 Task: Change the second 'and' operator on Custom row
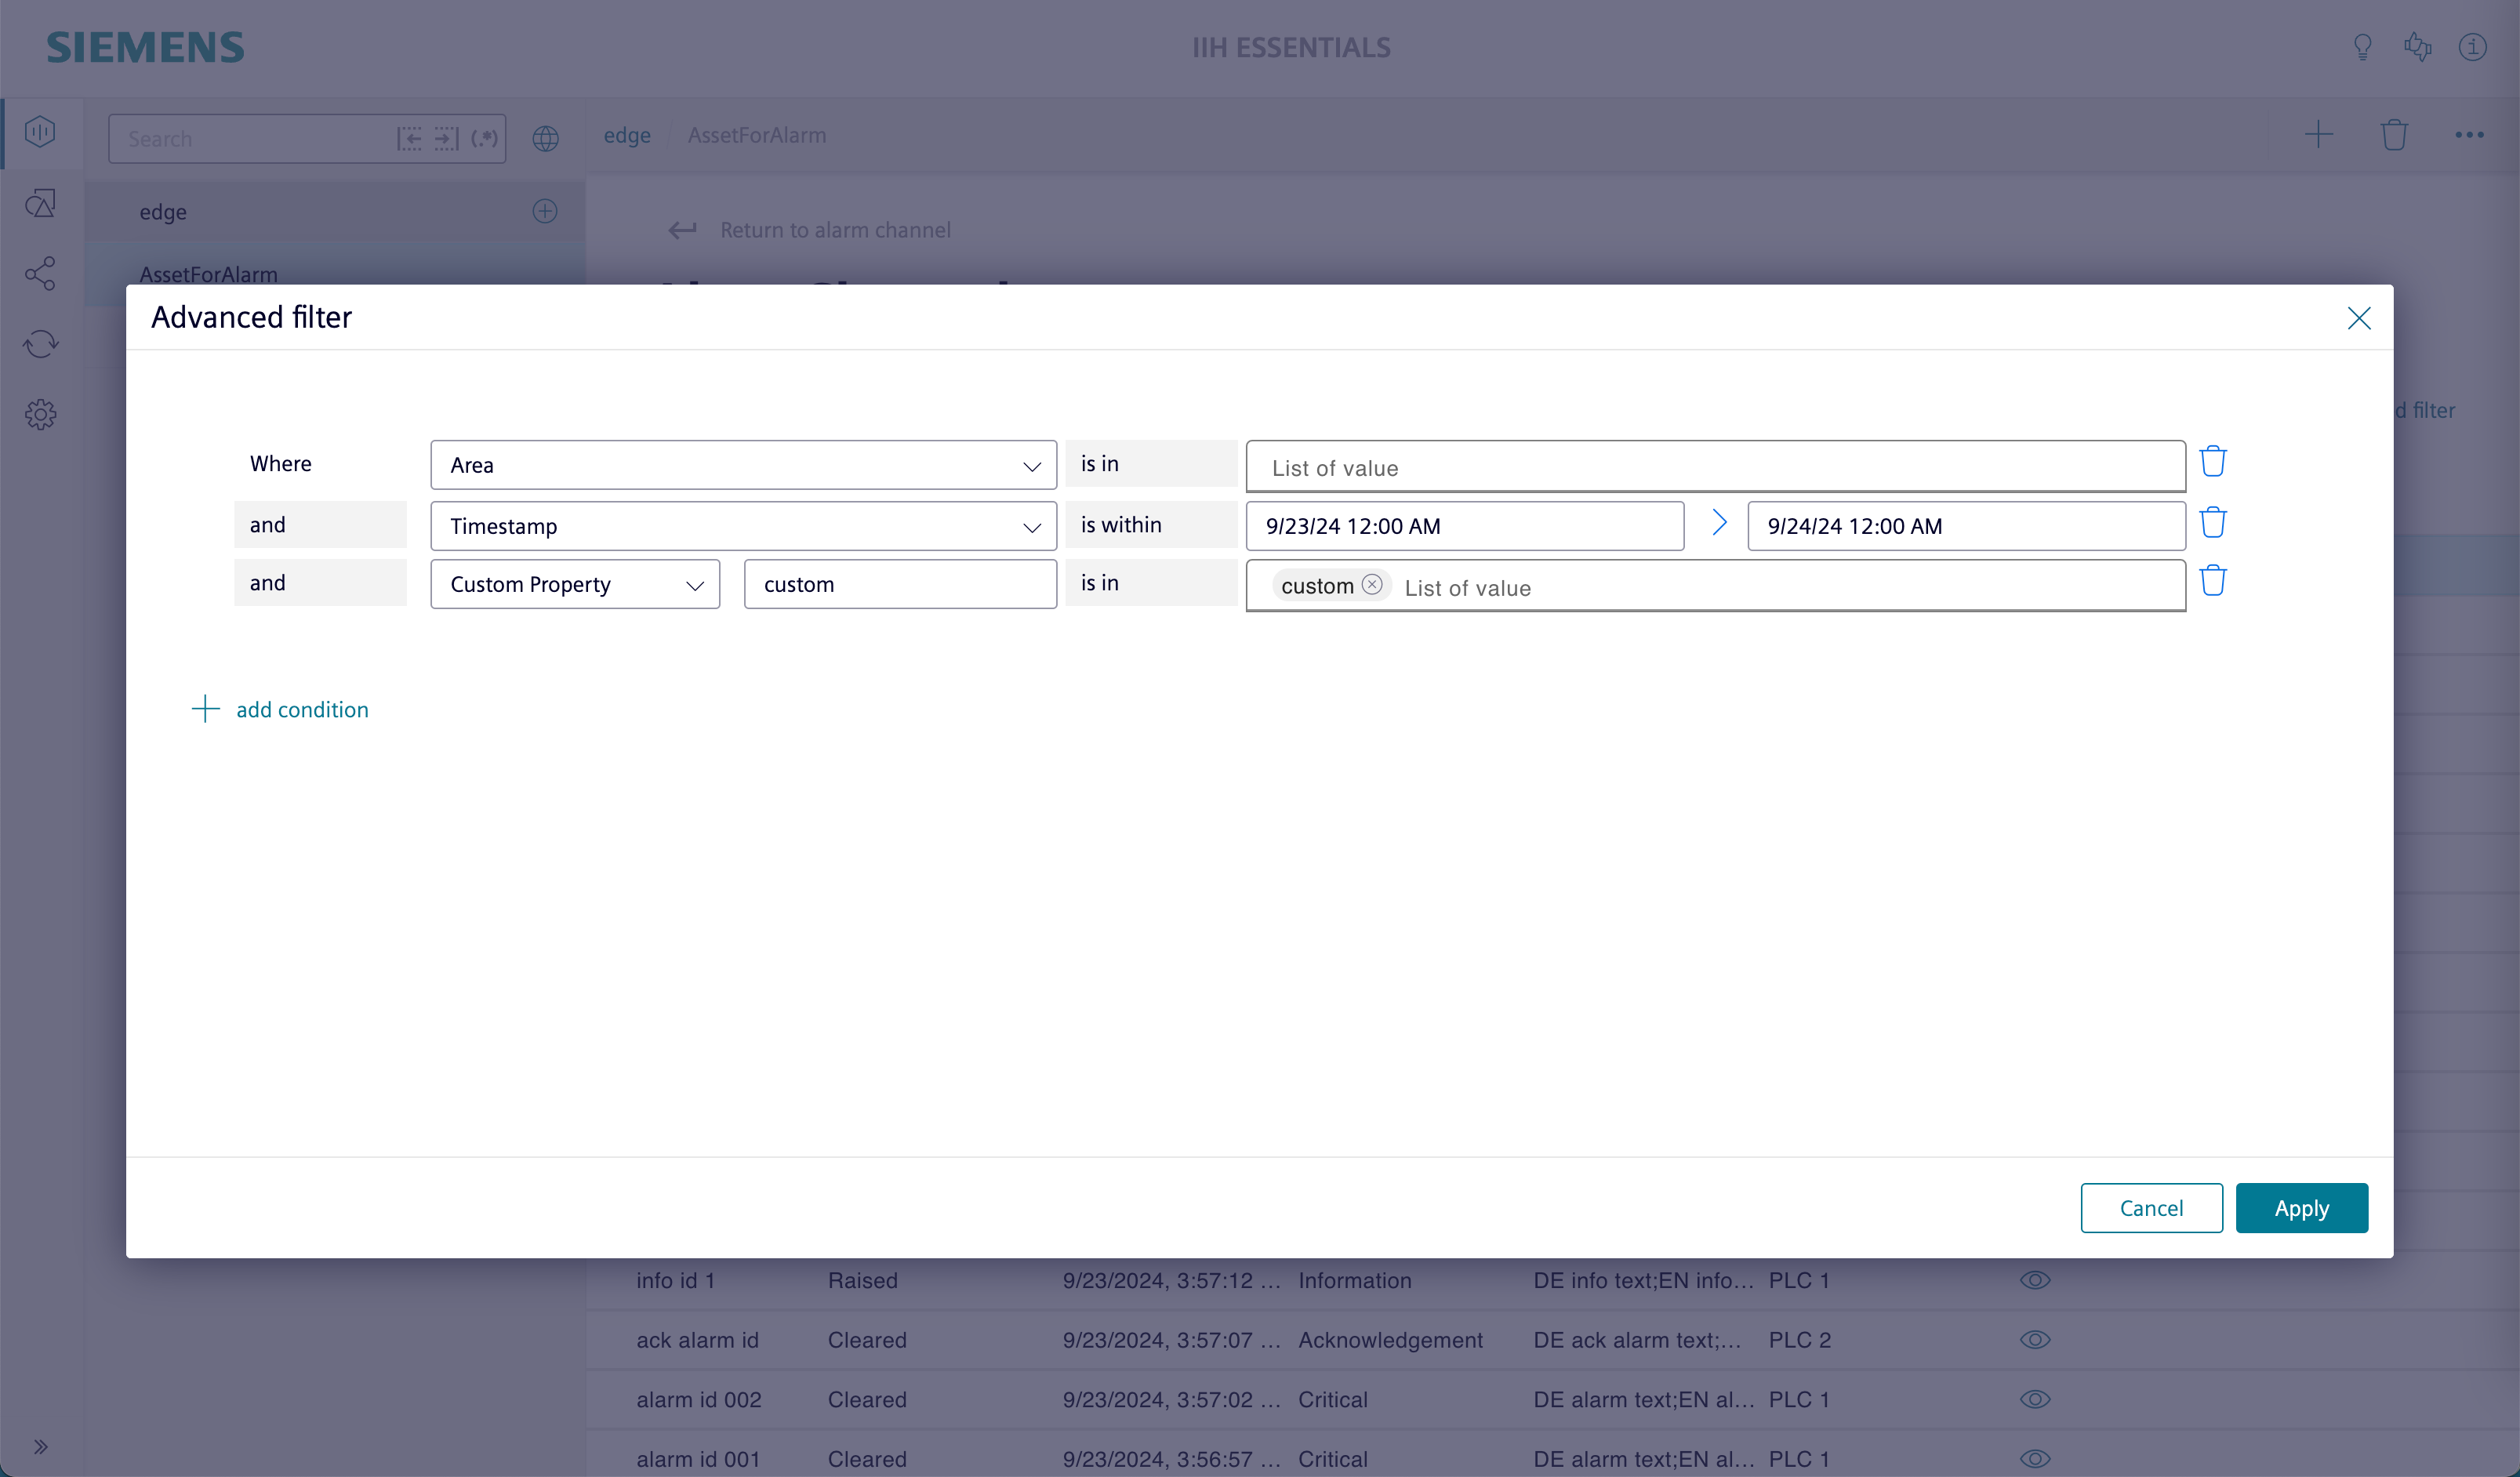click(x=320, y=582)
